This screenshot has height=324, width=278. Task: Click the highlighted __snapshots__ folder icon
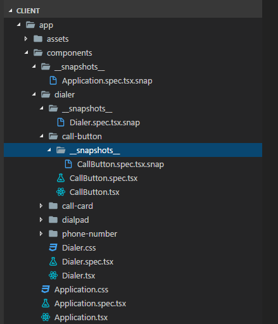61,150
